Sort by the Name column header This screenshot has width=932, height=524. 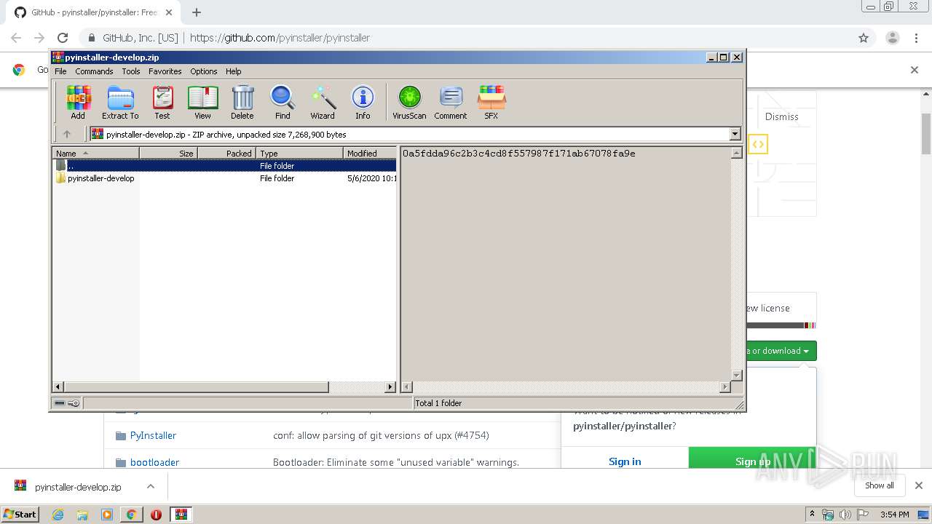(x=95, y=153)
